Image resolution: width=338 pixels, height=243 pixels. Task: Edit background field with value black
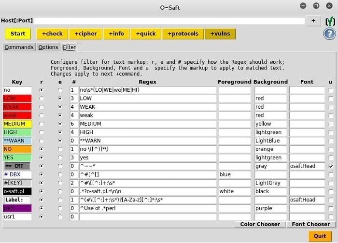[x=270, y=191]
